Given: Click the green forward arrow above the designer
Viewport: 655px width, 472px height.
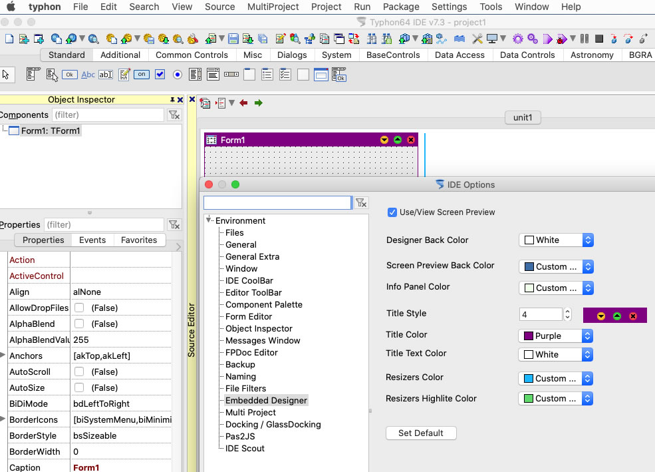Looking at the screenshot, I should pos(259,103).
